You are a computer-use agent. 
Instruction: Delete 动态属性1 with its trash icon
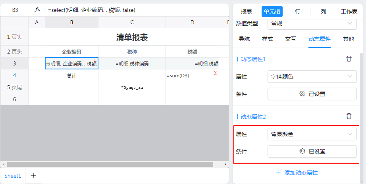[349, 59]
